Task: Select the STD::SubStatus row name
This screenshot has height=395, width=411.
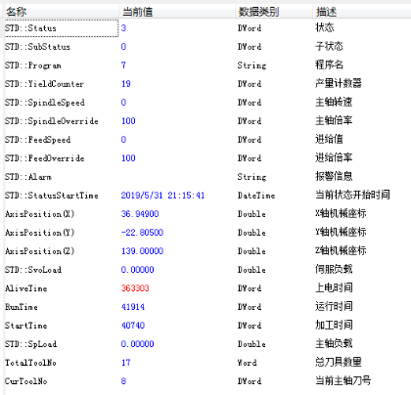Action: 37,47
